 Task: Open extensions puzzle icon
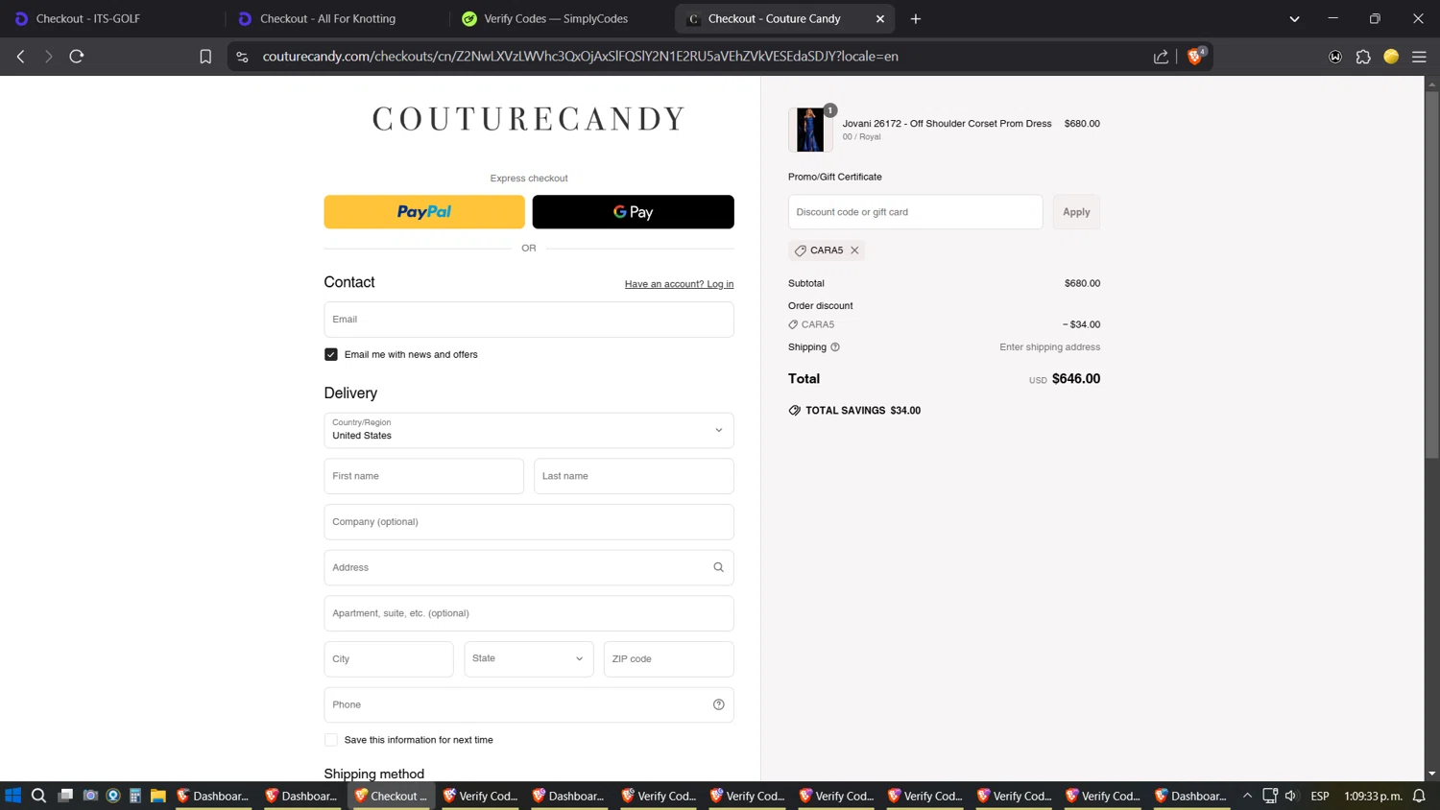pos(1363,57)
